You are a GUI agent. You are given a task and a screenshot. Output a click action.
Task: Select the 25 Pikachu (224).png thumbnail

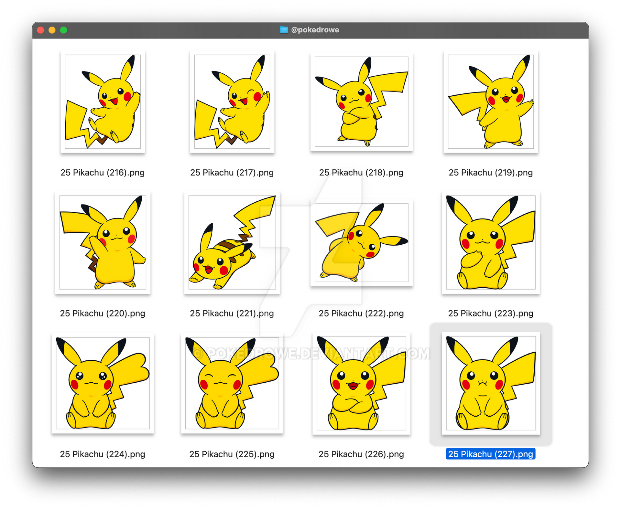103,383
